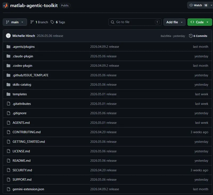Open the Watch notifications dropdown arrow
This screenshot has height=195, width=213.
211,5
